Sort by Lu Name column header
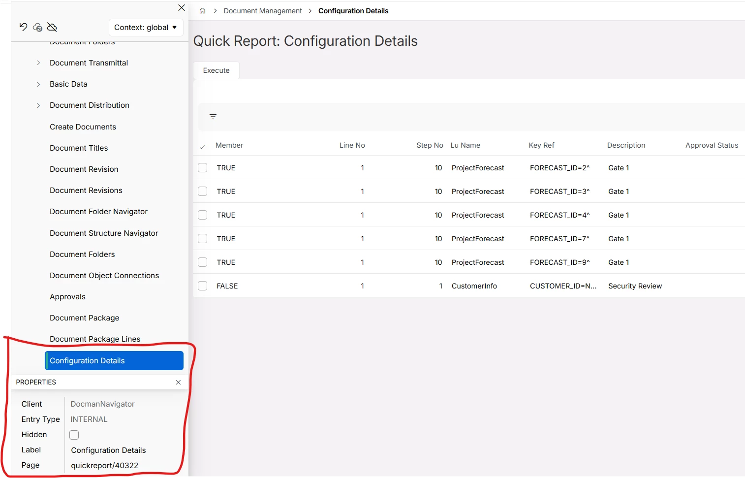Screen dimensions: 745x478 click(466, 145)
